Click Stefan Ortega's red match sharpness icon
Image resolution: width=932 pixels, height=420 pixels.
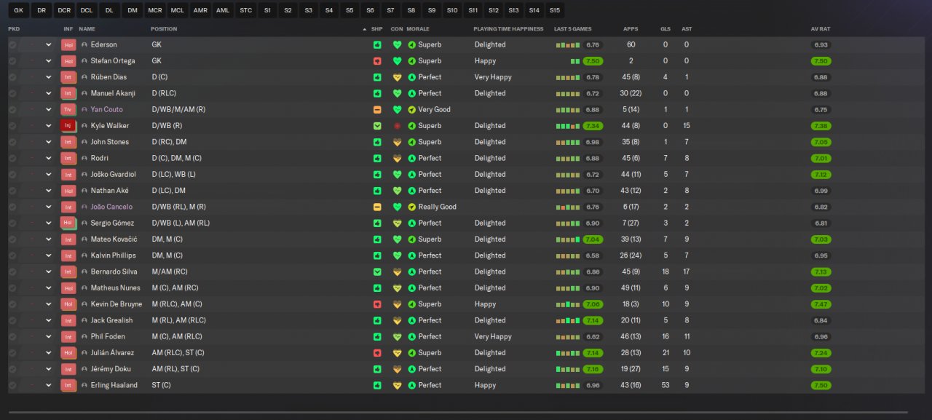point(377,61)
